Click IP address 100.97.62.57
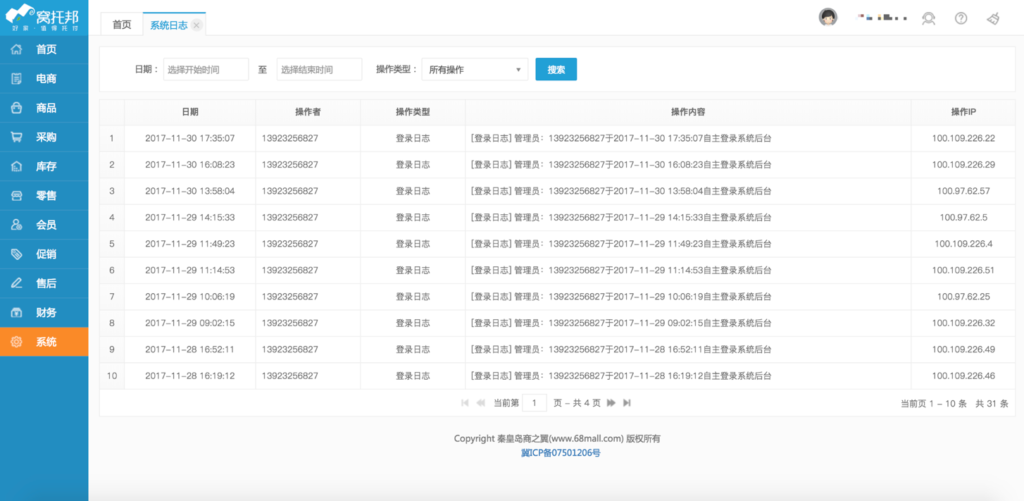 click(x=963, y=191)
